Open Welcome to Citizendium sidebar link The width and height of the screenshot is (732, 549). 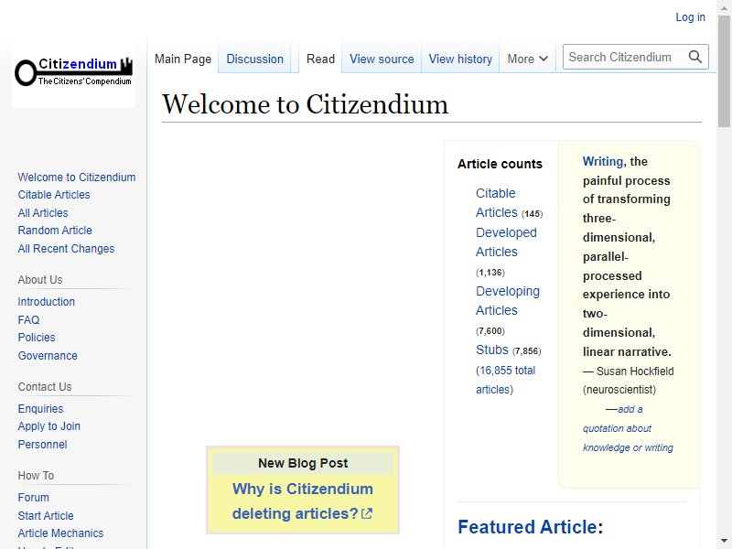[77, 178]
